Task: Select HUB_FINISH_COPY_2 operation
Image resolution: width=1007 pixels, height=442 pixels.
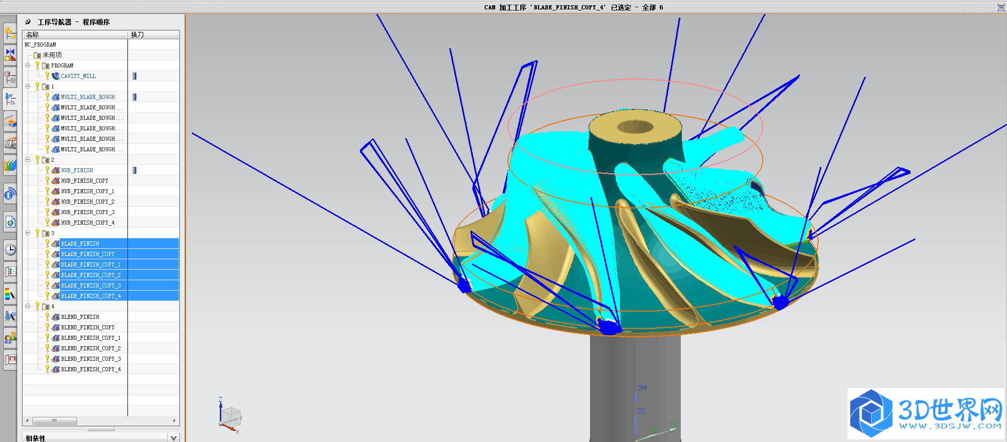Action: click(x=88, y=202)
